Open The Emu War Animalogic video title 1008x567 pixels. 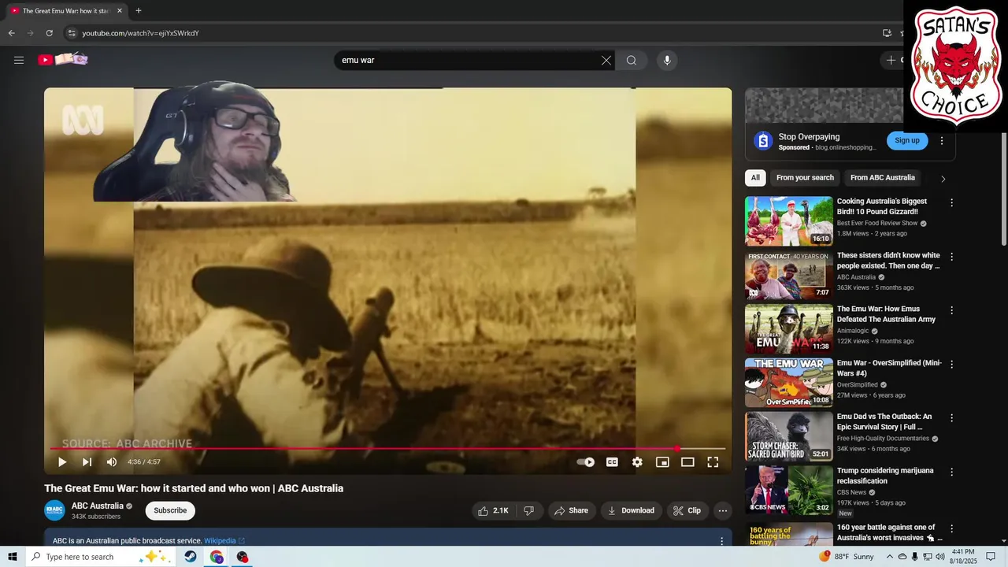click(886, 314)
